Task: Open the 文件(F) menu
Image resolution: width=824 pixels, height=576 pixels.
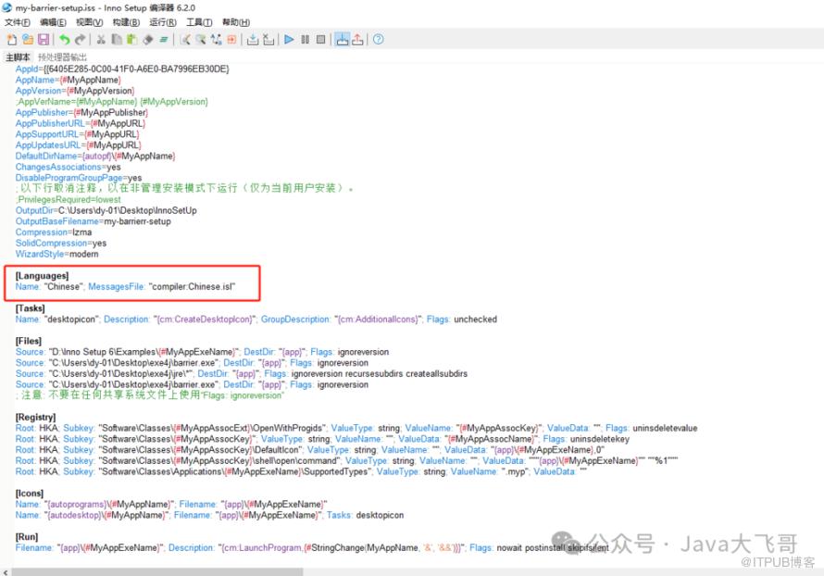Action: tap(18, 22)
